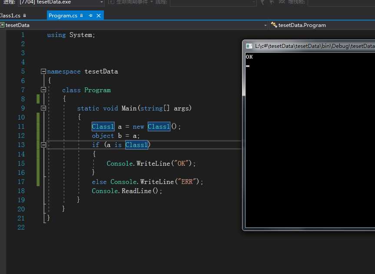Click 'ReadLine' on line 18
The image size is (375, 274).
136,191
